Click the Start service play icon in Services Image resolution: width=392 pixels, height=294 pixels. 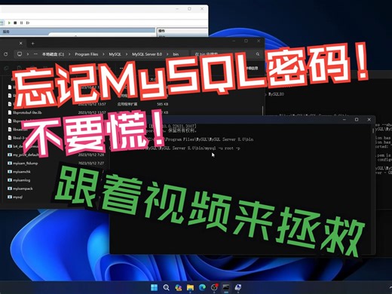[x=9, y=23]
